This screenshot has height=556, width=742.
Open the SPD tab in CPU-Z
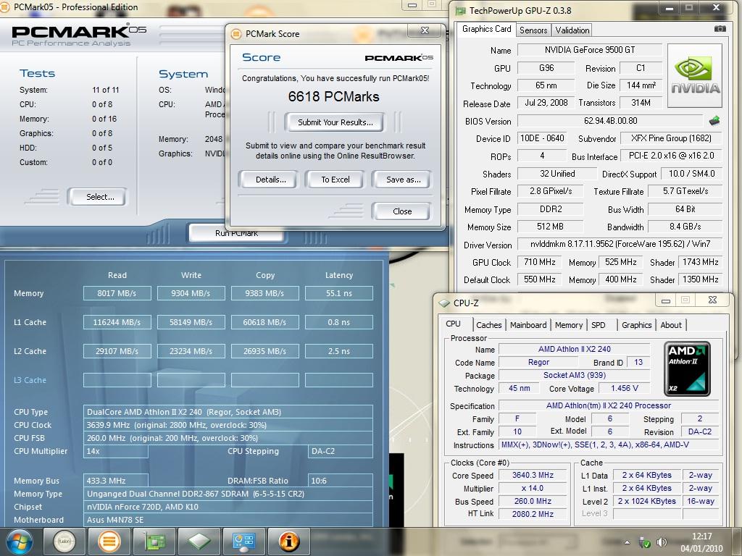coord(599,325)
